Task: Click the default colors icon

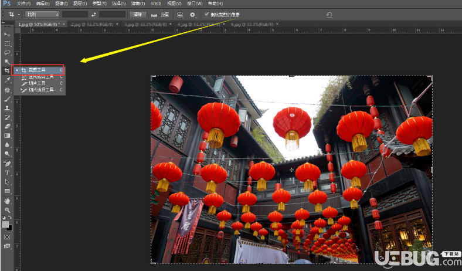Action: click(x=4, y=218)
